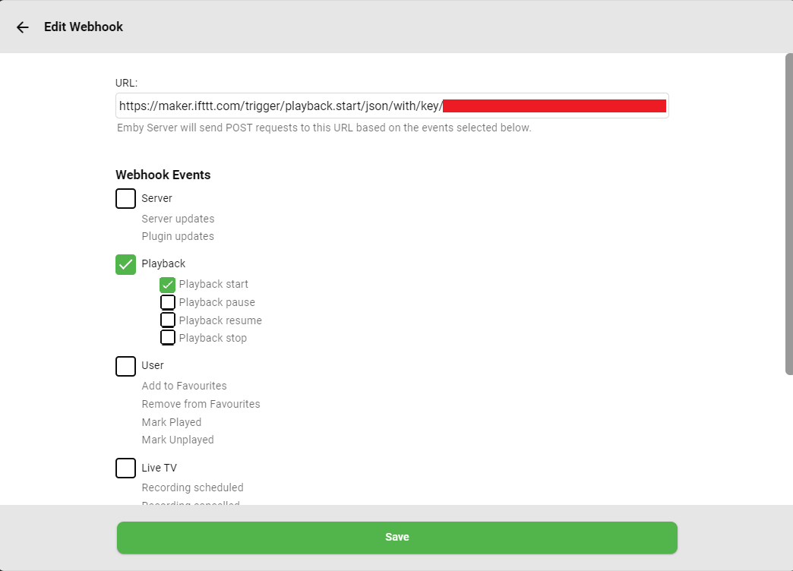Save the webhook settings
Viewport: 793px width, 571px height.
point(396,538)
